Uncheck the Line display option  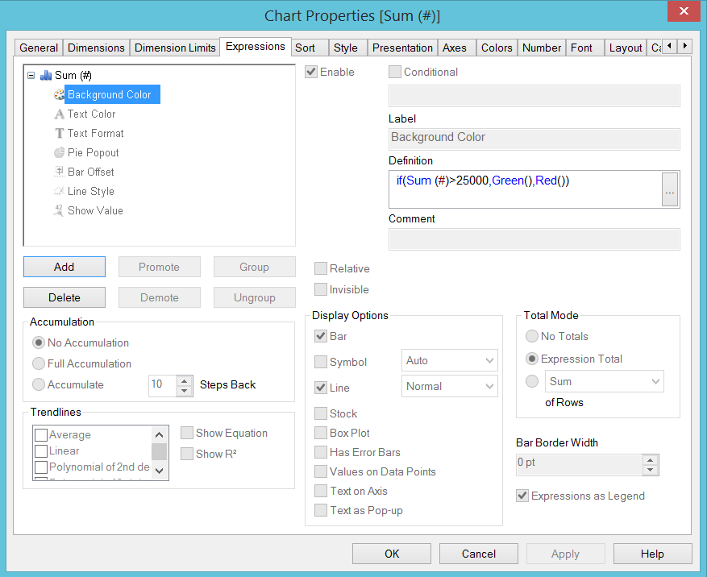[x=321, y=388]
